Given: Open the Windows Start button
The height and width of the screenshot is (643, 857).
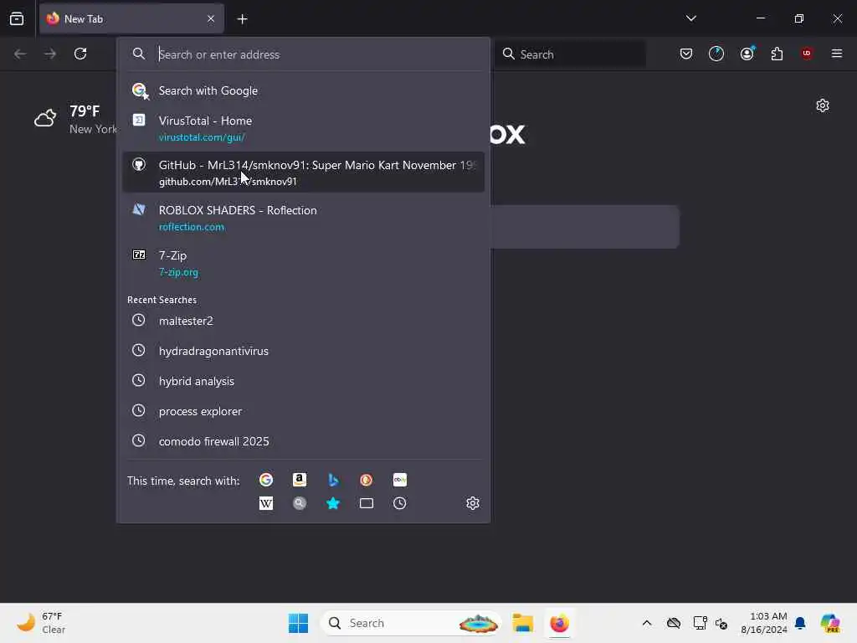Looking at the screenshot, I should (299, 623).
